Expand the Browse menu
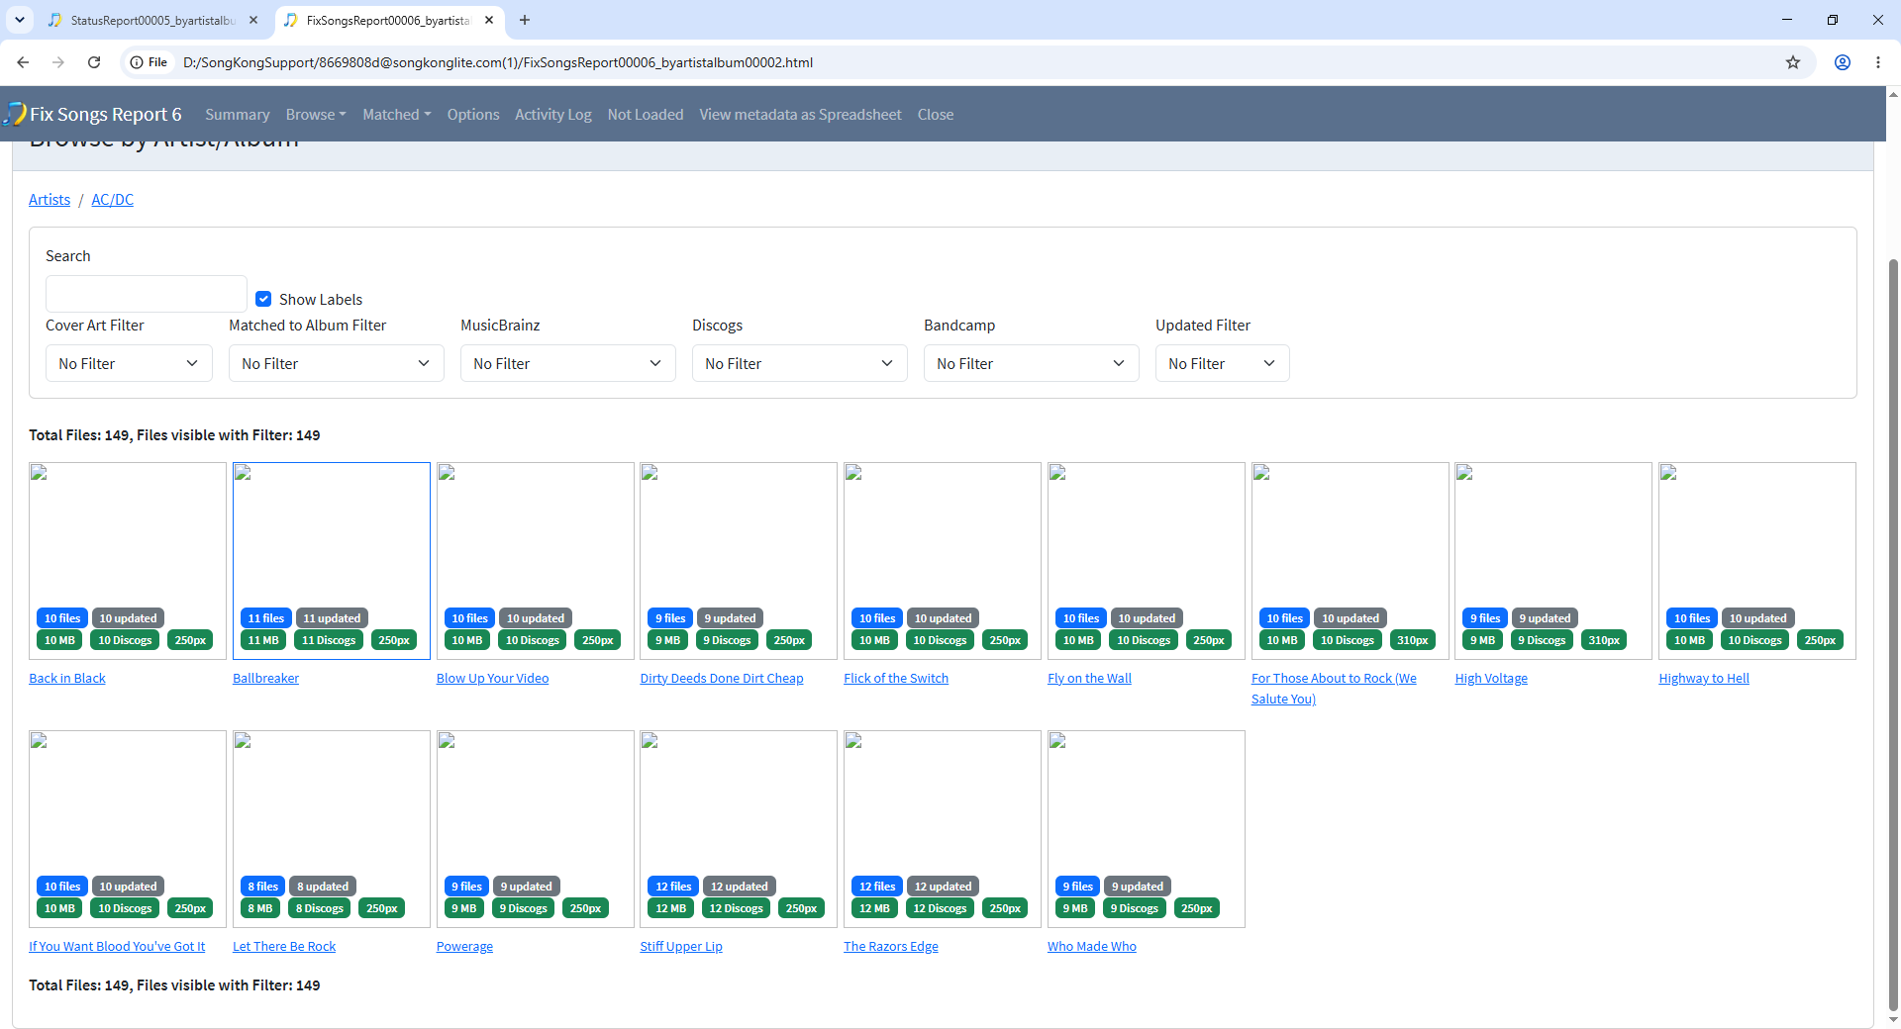Image resolution: width=1901 pixels, height=1029 pixels. (316, 115)
